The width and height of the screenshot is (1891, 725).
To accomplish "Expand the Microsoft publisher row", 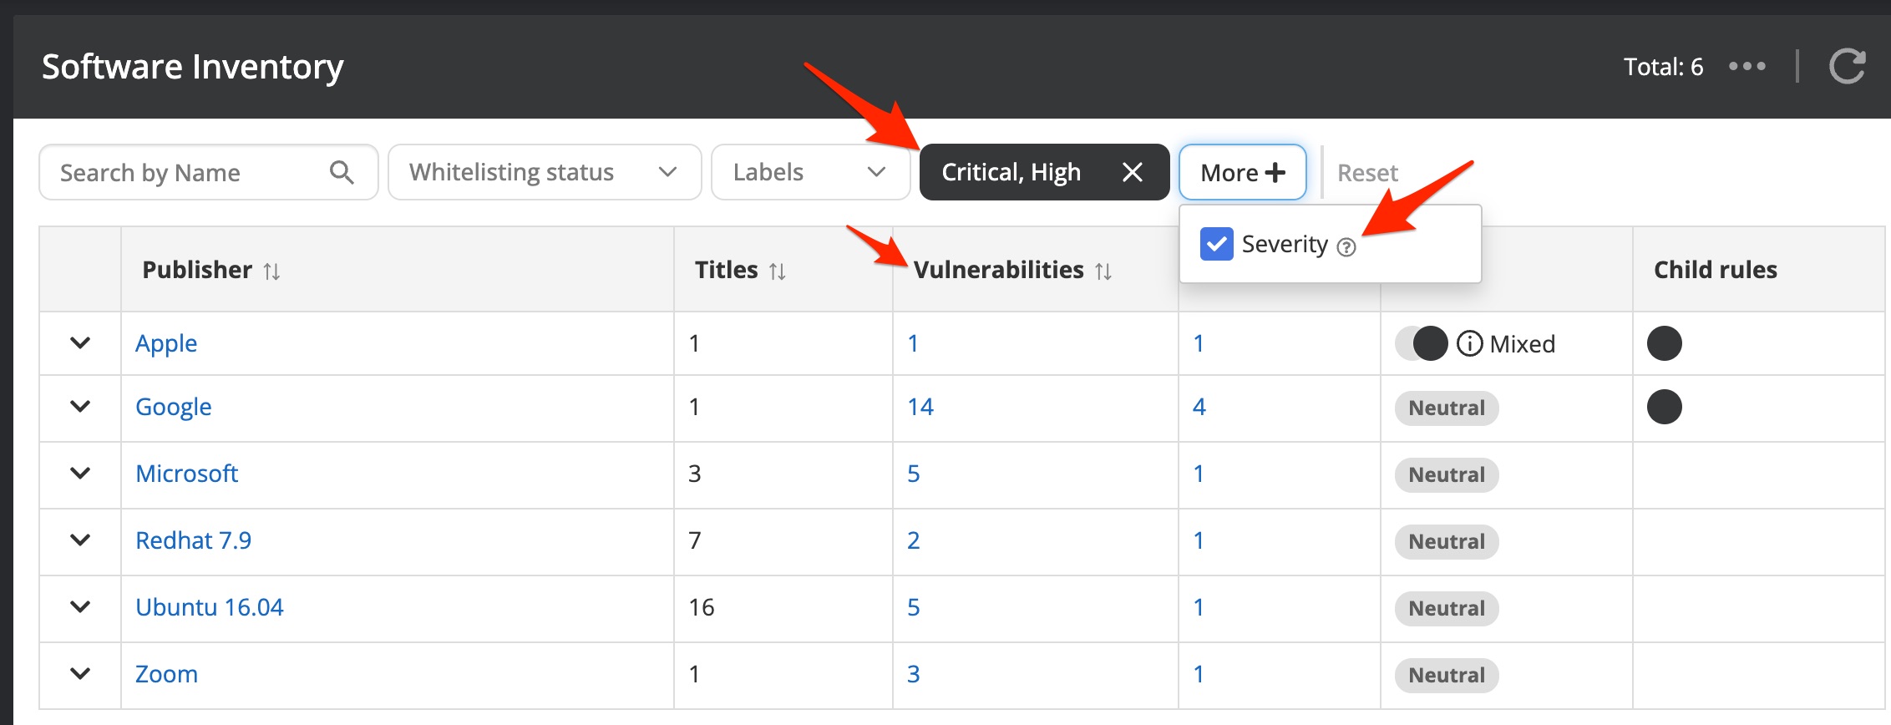I will (x=80, y=473).
